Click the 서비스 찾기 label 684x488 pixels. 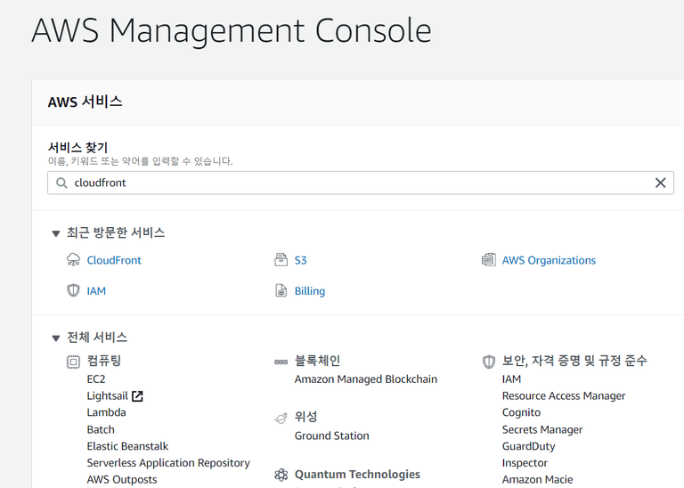coord(77,148)
